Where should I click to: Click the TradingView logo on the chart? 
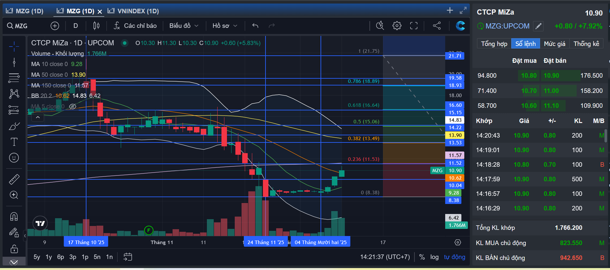click(x=40, y=223)
